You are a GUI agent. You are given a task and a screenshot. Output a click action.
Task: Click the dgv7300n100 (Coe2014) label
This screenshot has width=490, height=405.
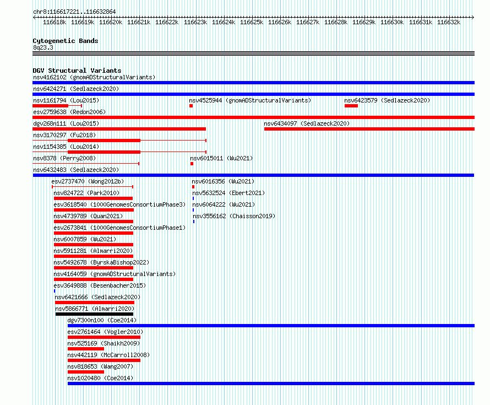(x=102, y=320)
